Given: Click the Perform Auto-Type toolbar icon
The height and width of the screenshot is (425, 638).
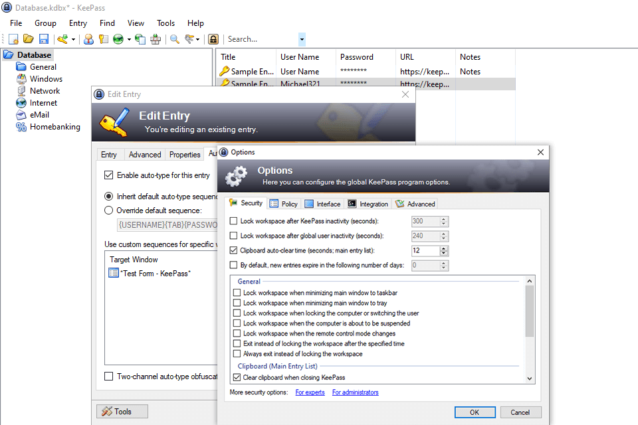Looking at the screenshot, I should coord(156,39).
